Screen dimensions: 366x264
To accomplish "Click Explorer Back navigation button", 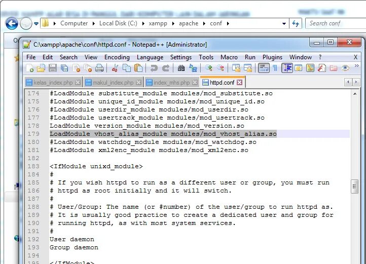I will 12,24.
